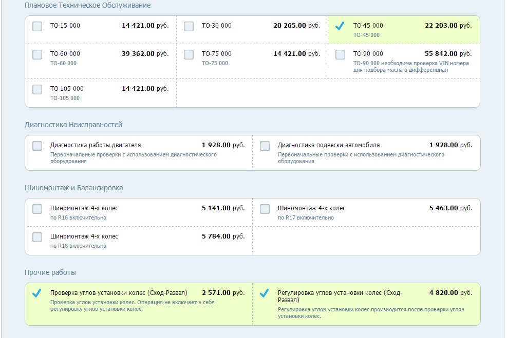The image size is (507, 338).
Task: Enable Шиномонтаж по R18 включительно checkbox
Action: (x=37, y=237)
